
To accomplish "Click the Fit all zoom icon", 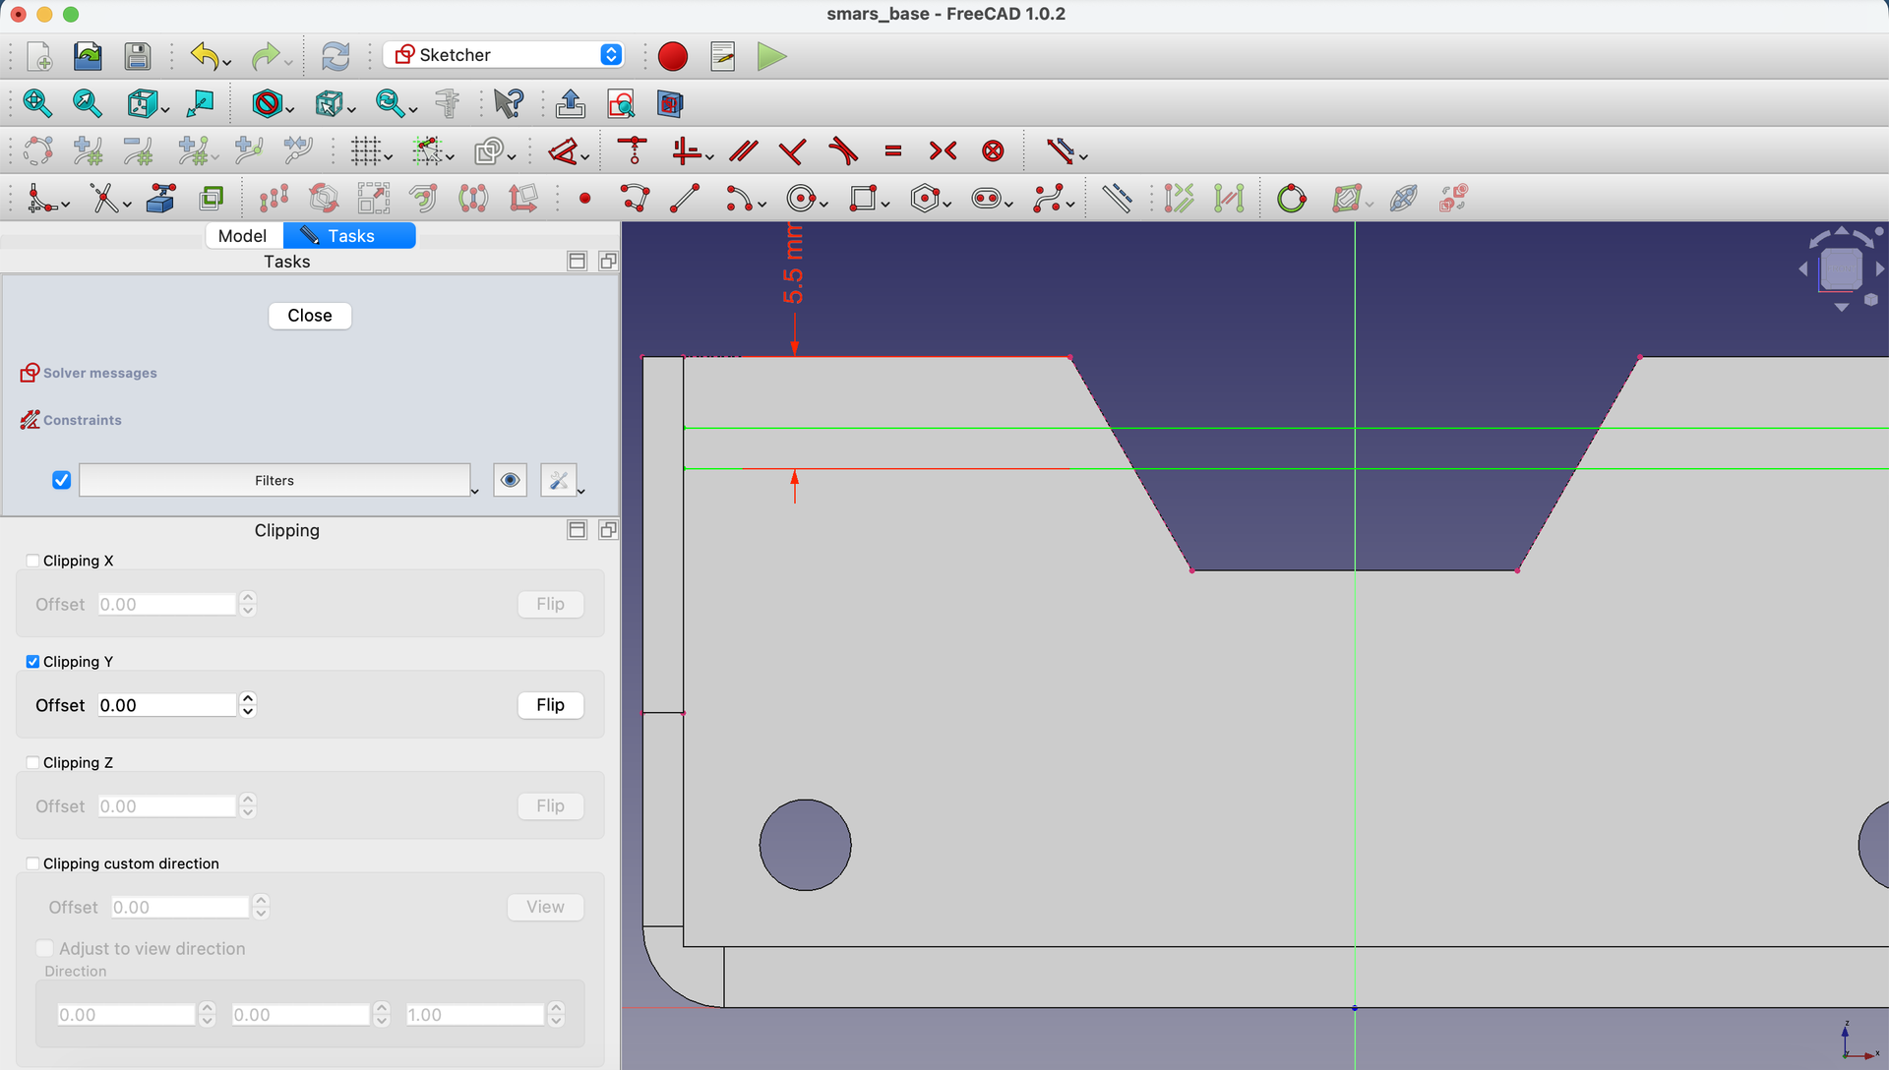I will tap(37, 102).
